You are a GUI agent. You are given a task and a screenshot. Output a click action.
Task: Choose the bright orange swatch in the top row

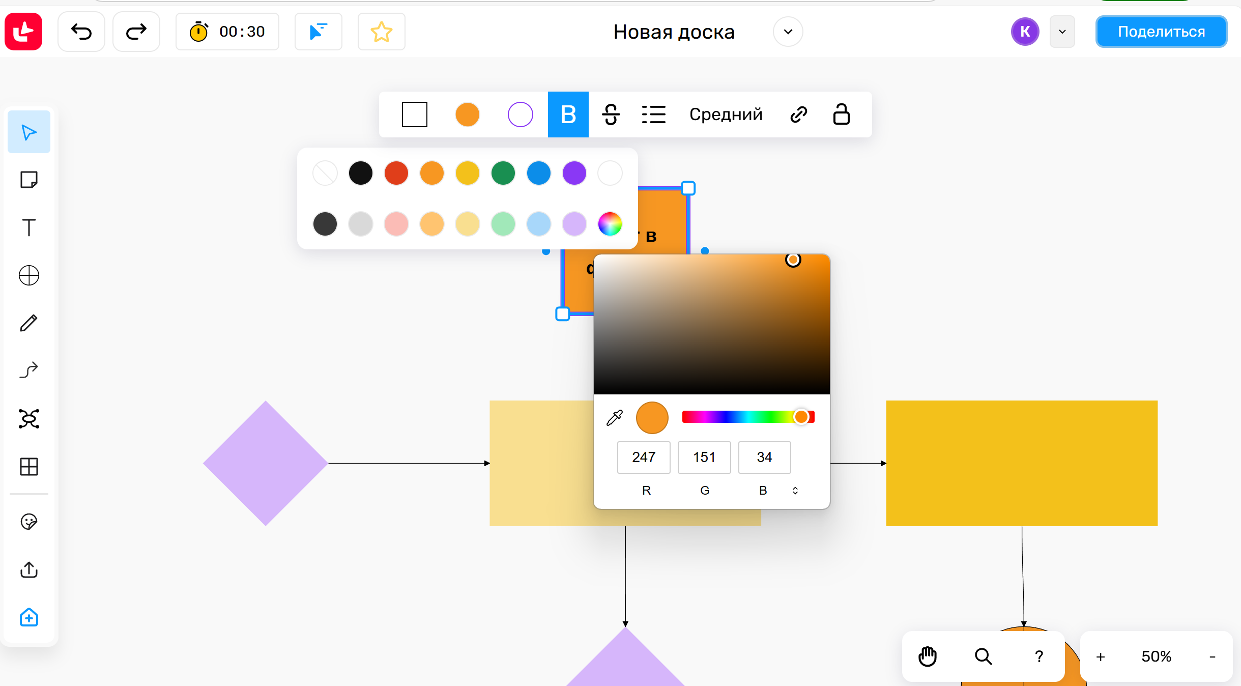click(x=432, y=173)
